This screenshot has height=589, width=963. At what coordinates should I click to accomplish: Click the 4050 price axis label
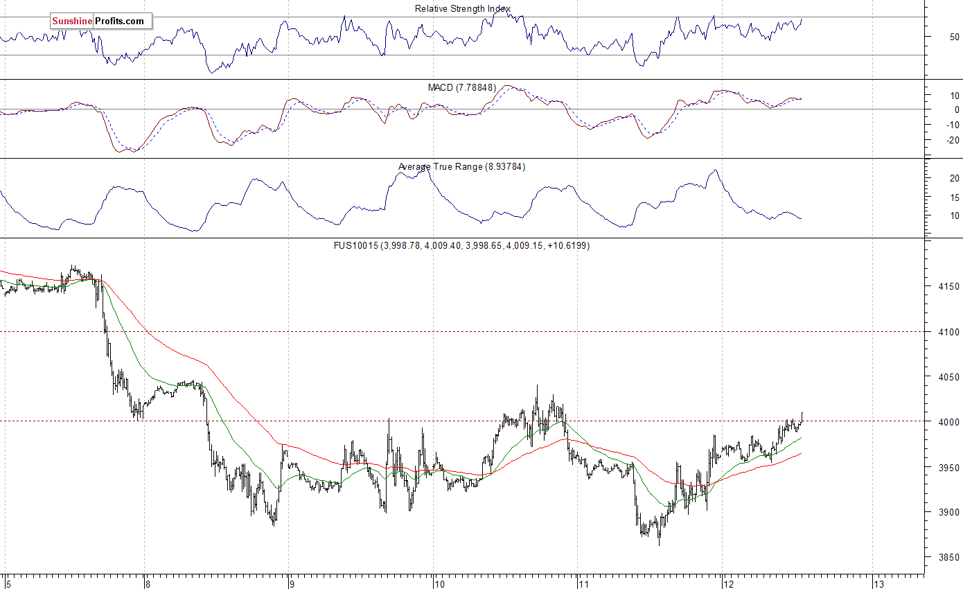pos(948,377)
